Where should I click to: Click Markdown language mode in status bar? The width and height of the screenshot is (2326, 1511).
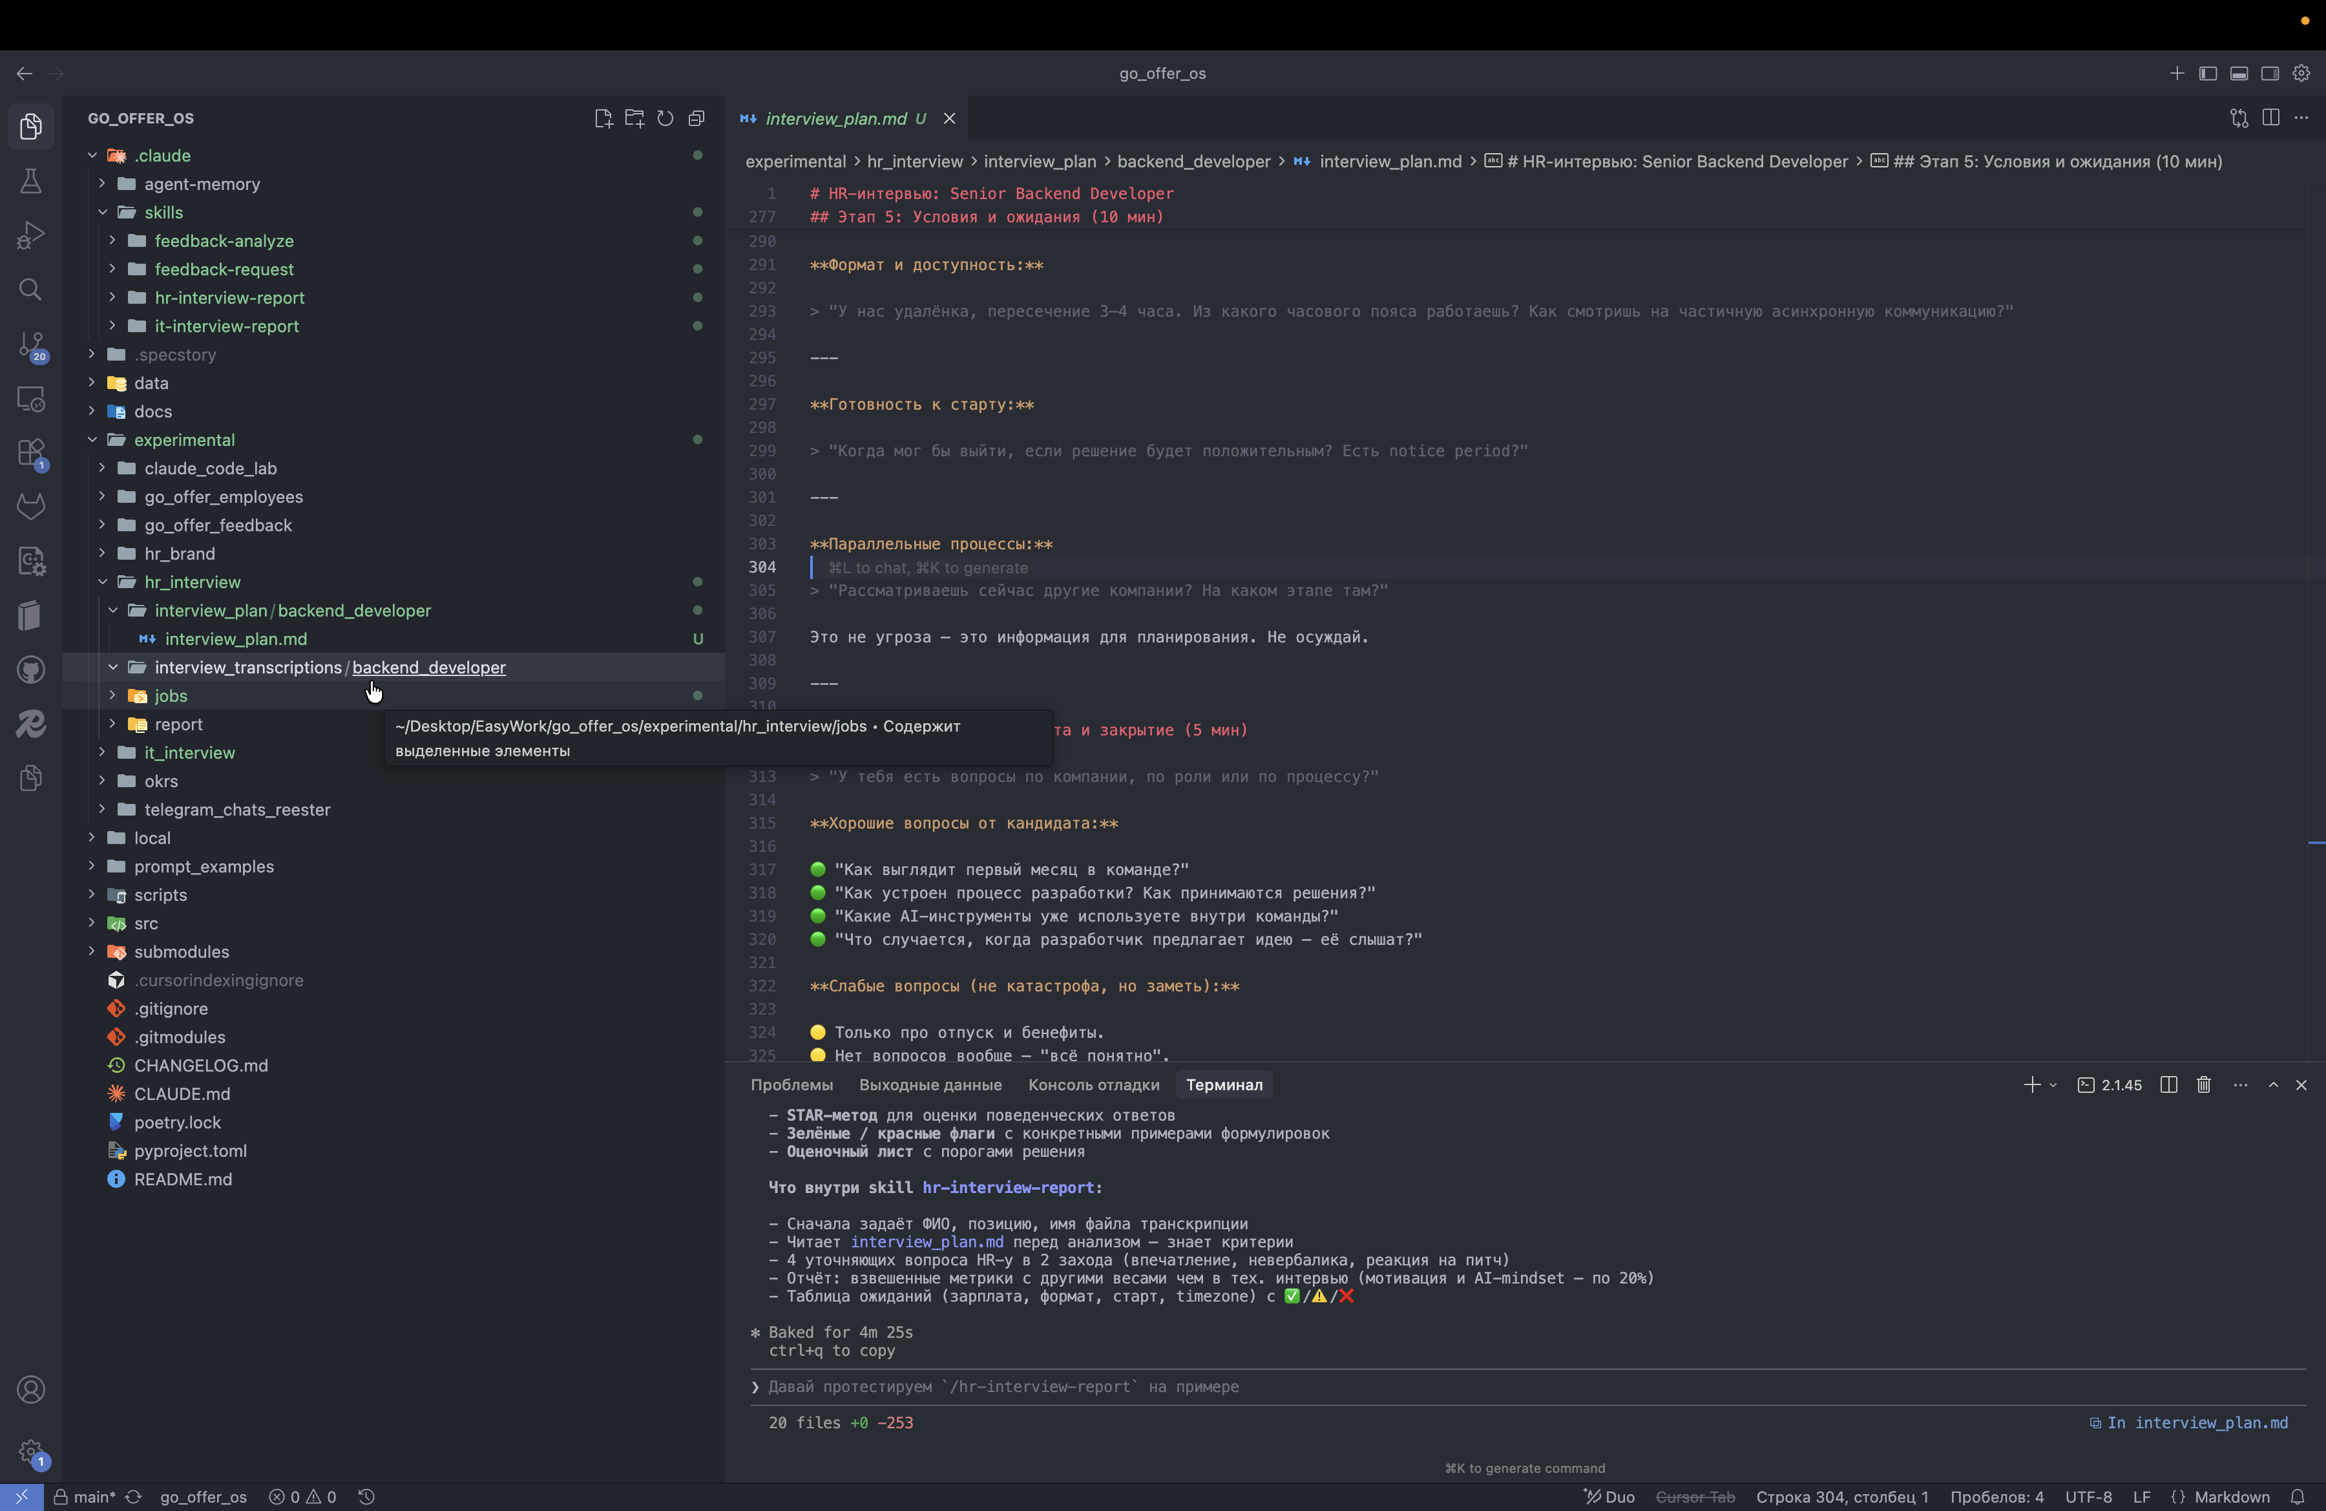click(2231, 1497)
